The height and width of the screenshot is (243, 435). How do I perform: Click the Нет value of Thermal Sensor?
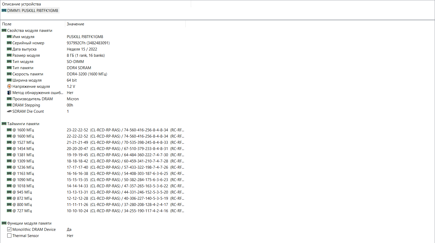pos(70,236)
